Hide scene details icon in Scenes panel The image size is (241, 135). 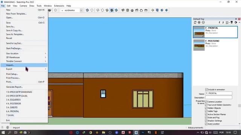pos(232,22)
